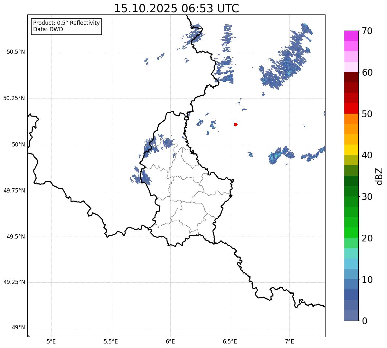
Task: Click the colorbar tick label 10
Action: point(367,279)
